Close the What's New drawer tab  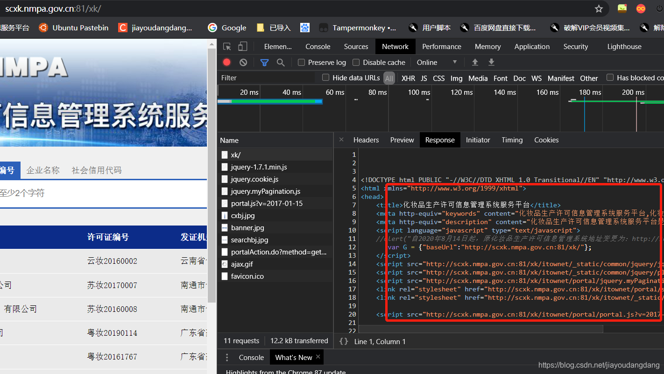[318, 357]
